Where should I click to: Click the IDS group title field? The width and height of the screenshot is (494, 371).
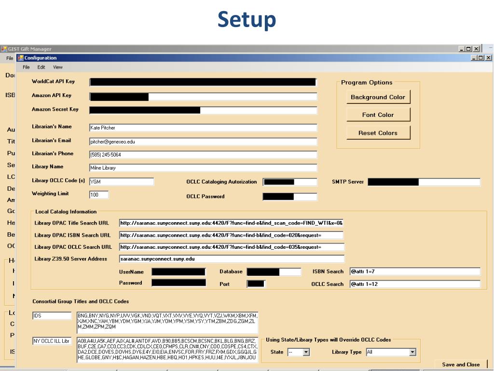pyautogui.click(x=52, y=315)
